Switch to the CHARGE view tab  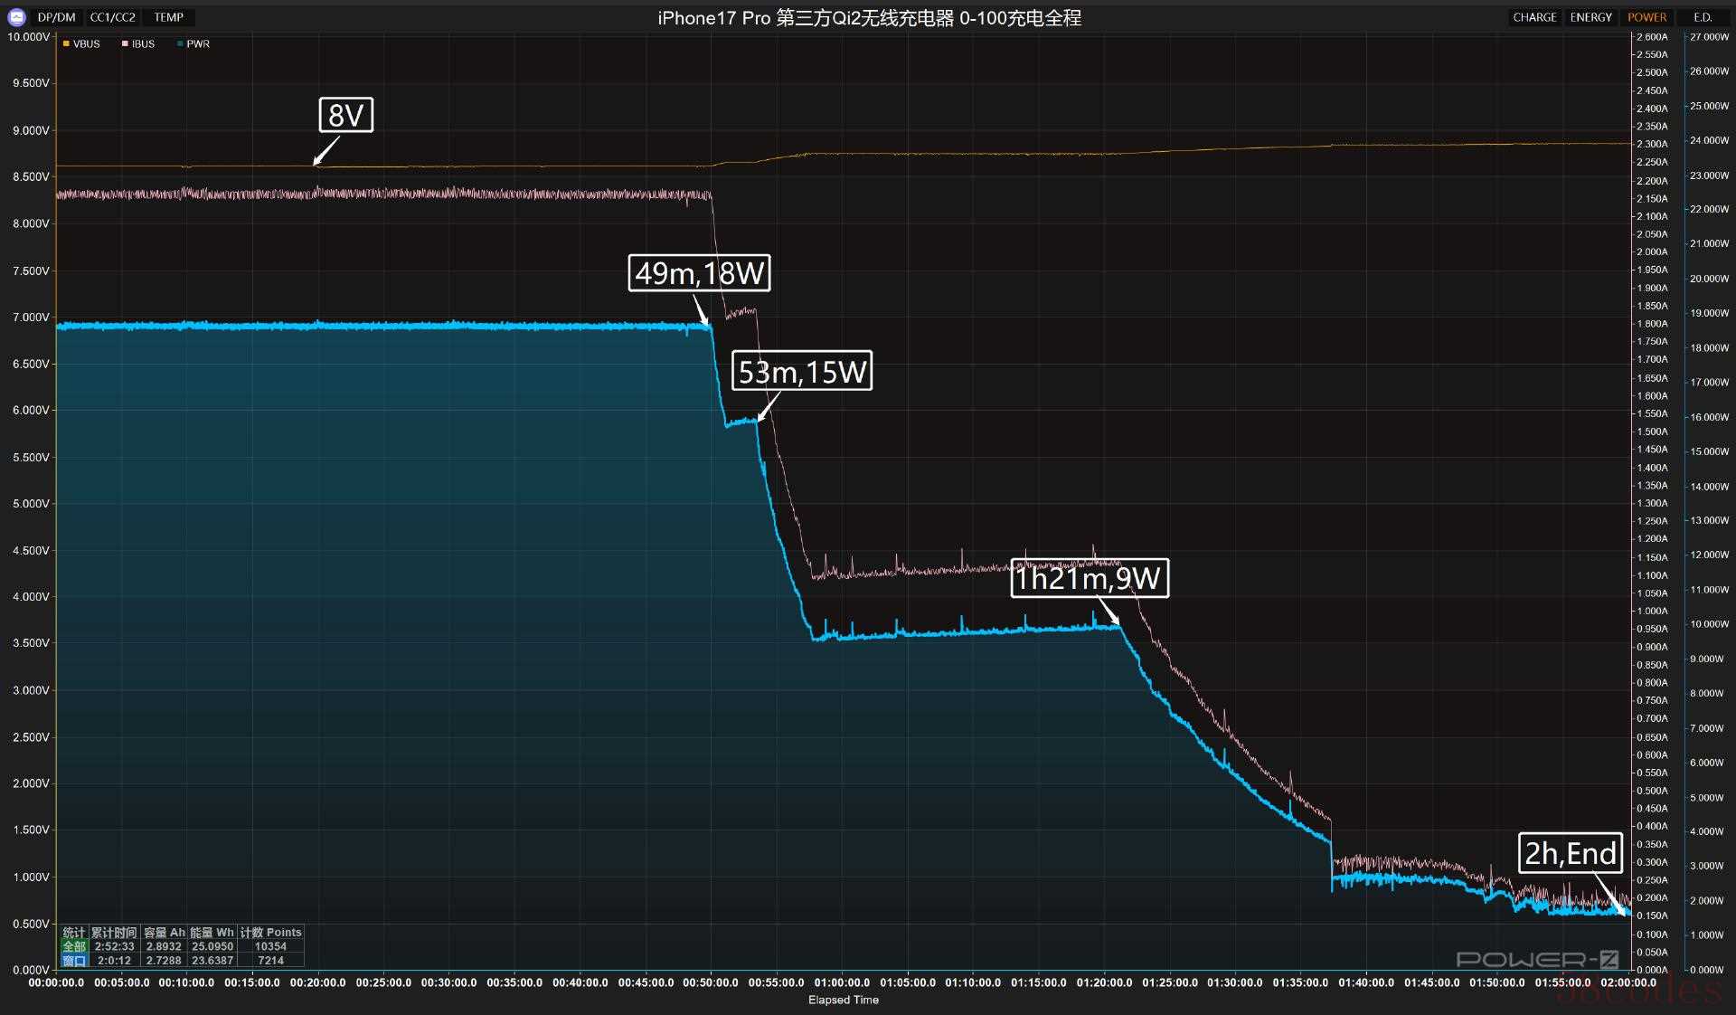coord(1534,17)
